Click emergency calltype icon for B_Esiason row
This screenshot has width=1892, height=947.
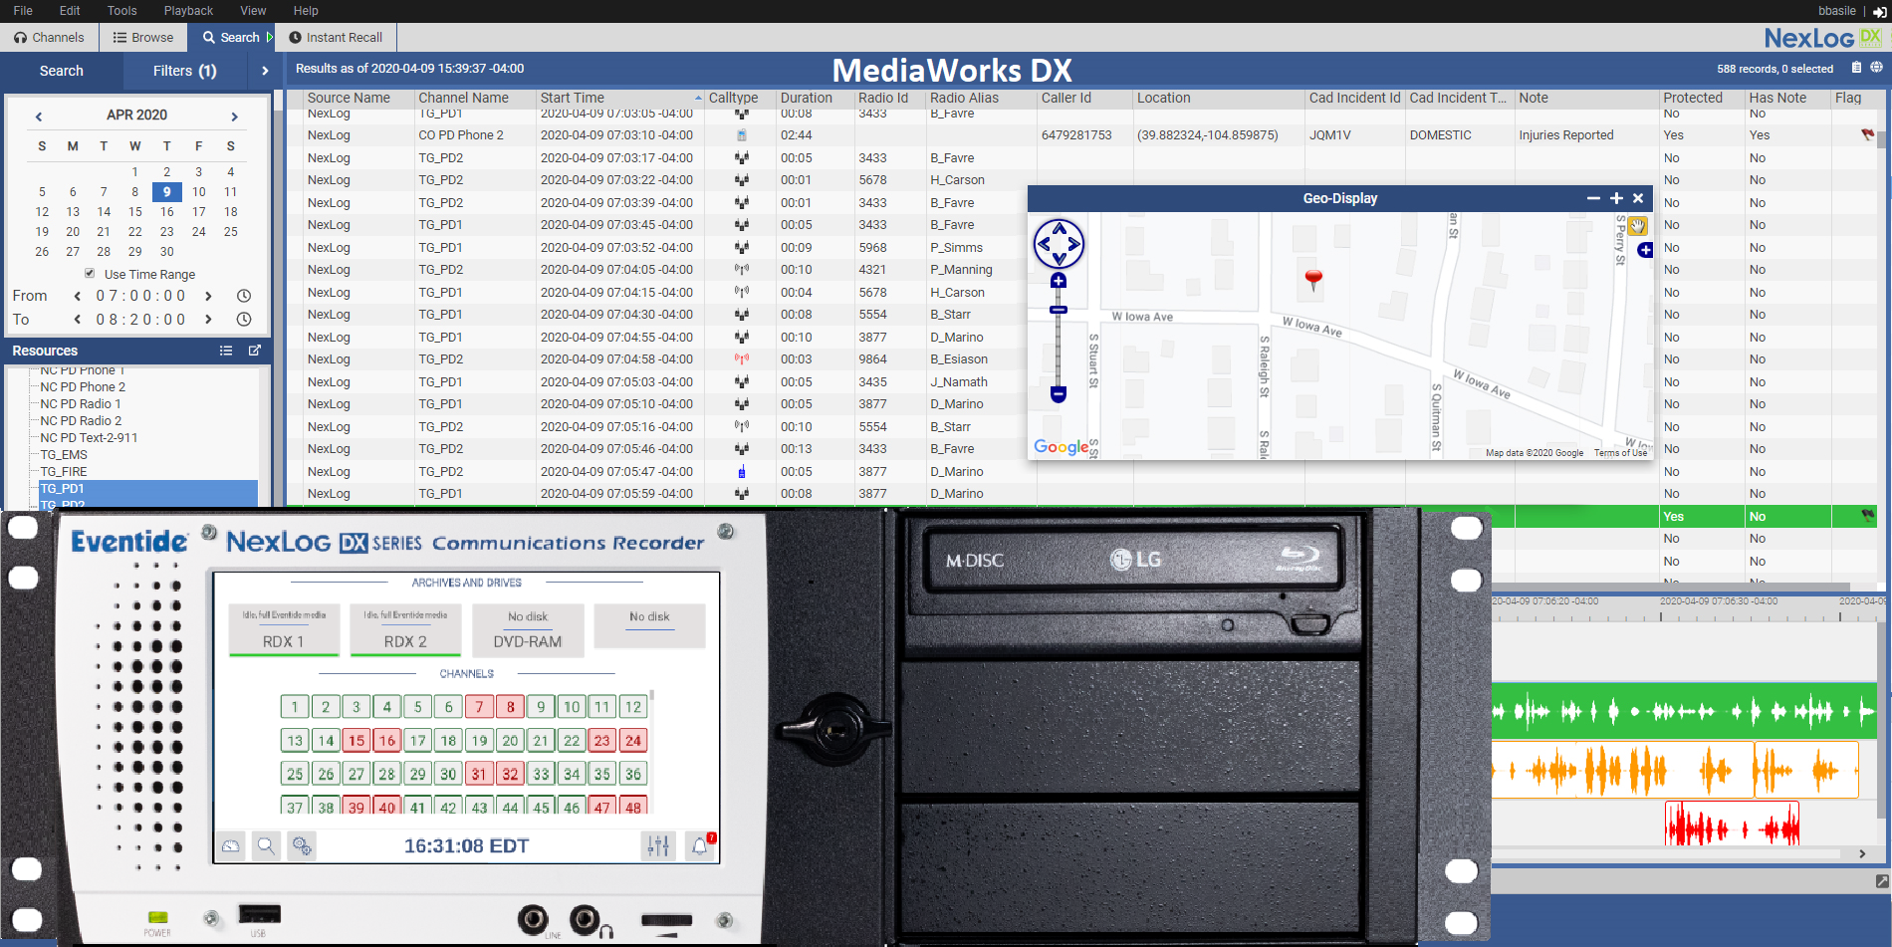pyautogui.click(x=742, y=359)
